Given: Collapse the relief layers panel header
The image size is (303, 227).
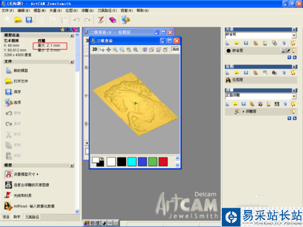Looking at the screenshot, I should tap(295, 90).
